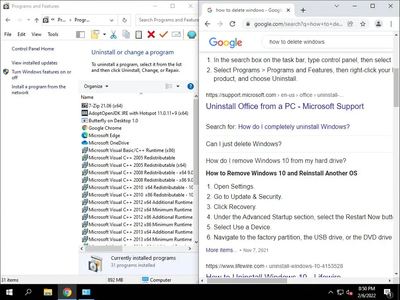Open the Edit menu
The width and height of the screenshot is (400, 300).
pyautogui.click(x=21, y=34)
